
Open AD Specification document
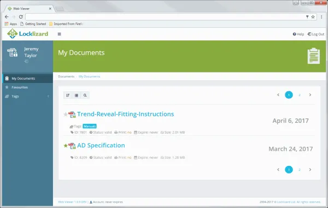click(101, 145)
